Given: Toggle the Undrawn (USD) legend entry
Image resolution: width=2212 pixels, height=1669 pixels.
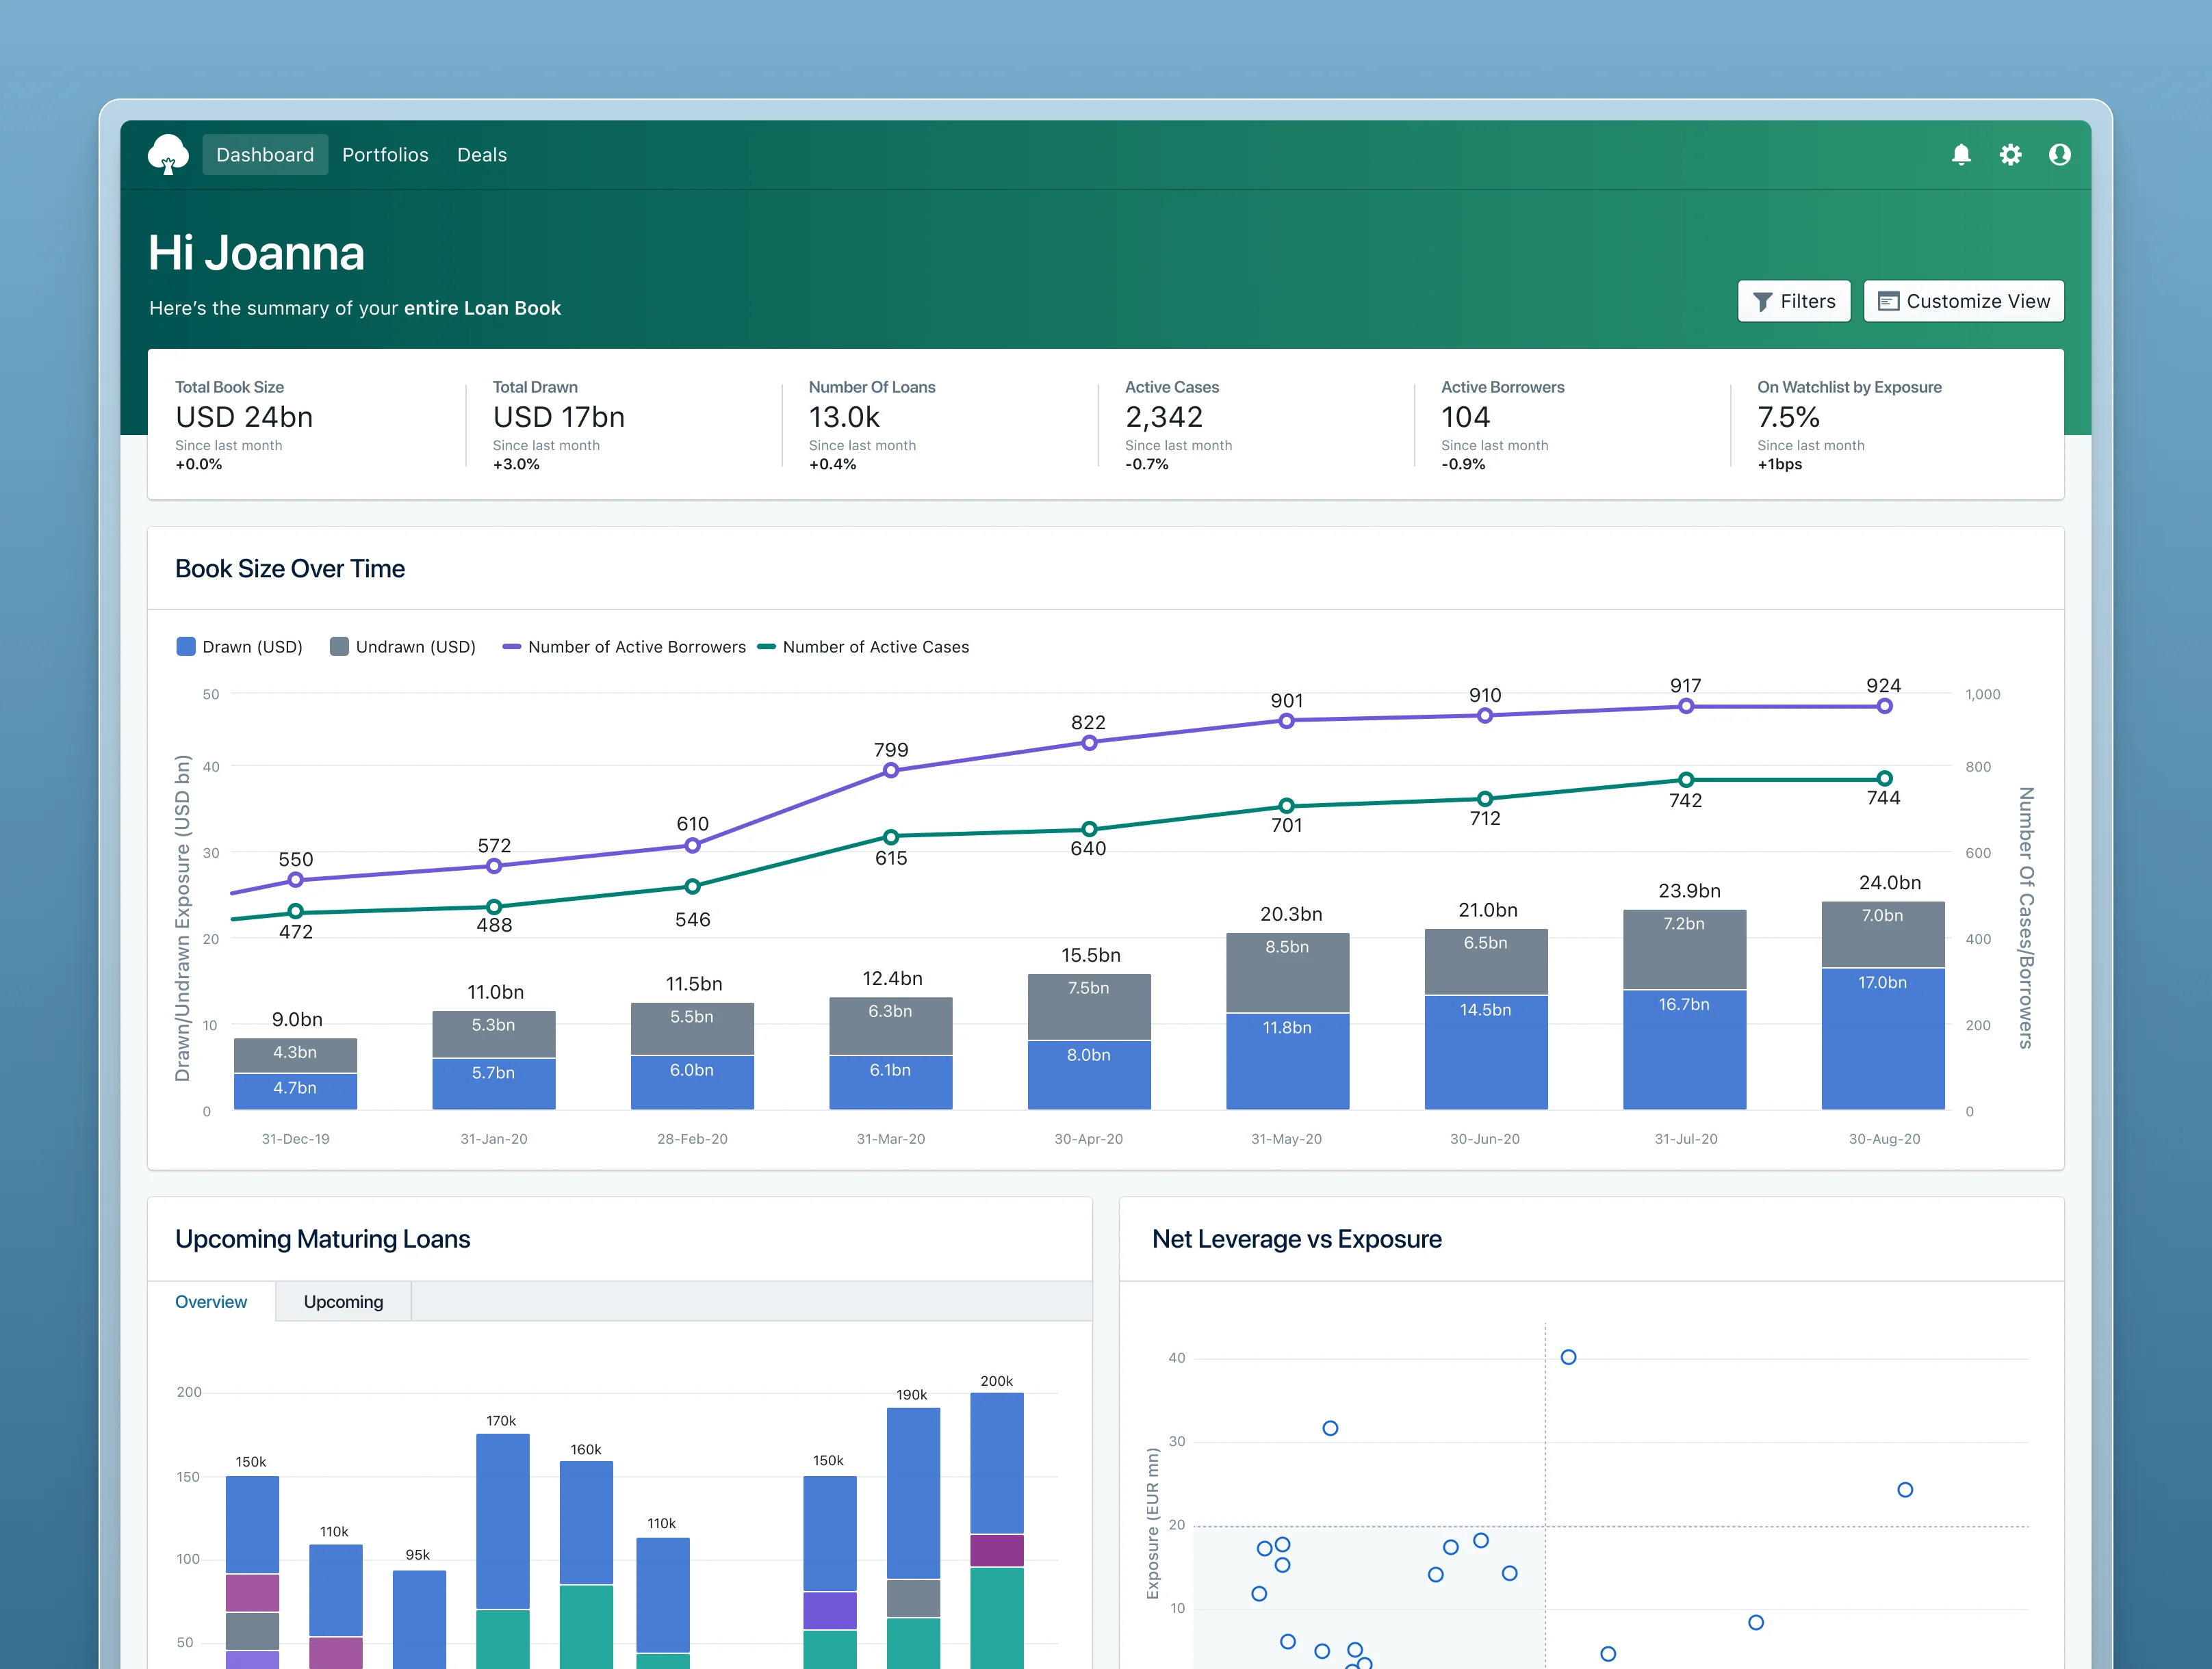Looking at the screenshot, I should click(x=403, y=646).
